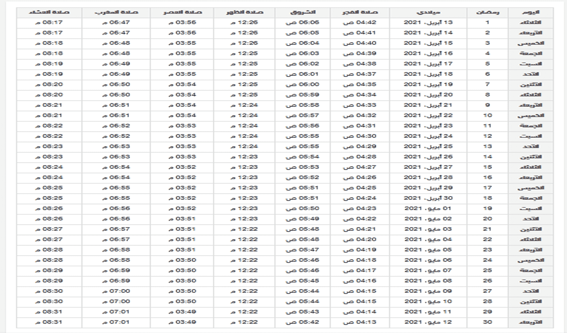Screen dimensions: 567x333
Task: Select Ramadan day number 5
Action: (x=488, y=64)
